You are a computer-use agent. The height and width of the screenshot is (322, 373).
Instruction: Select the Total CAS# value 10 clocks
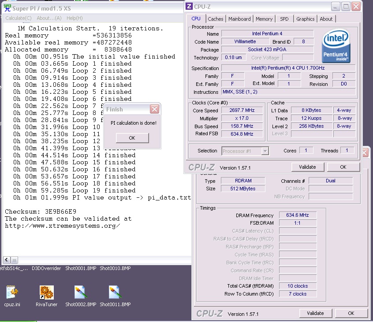(x=298, y=286)
